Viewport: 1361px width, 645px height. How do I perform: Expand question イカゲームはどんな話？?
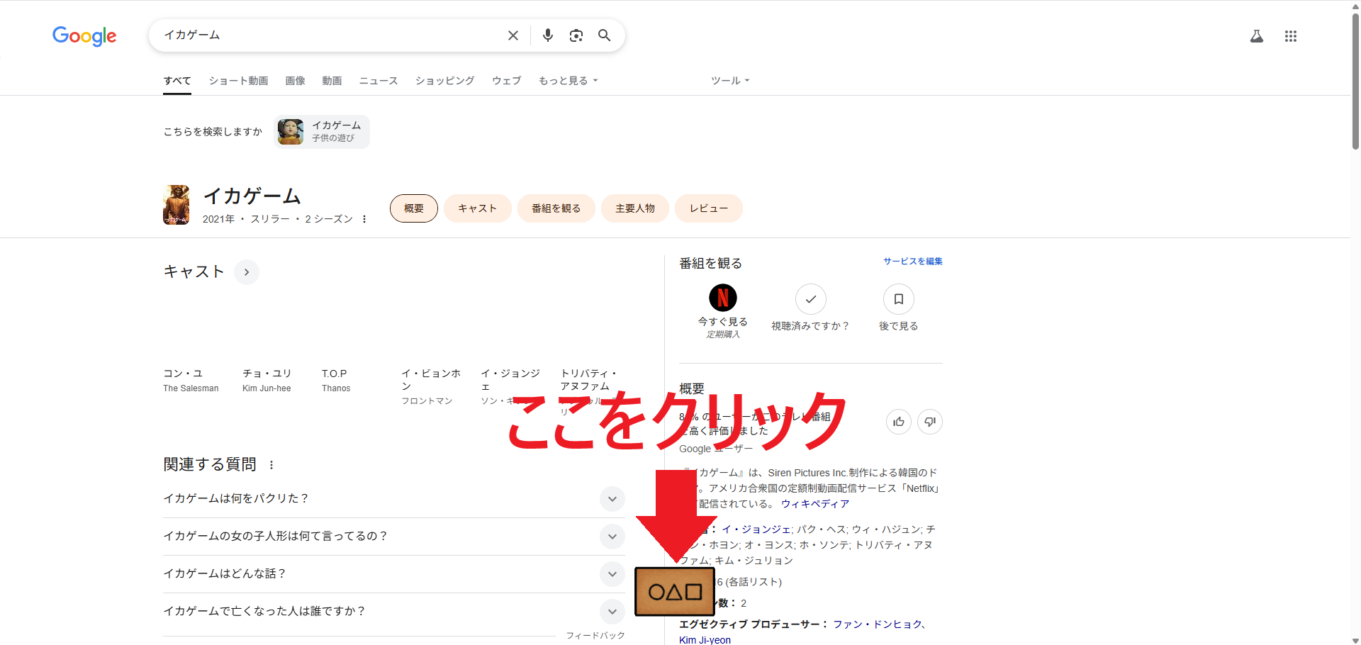pyautogui.click(x=394, y=574)
